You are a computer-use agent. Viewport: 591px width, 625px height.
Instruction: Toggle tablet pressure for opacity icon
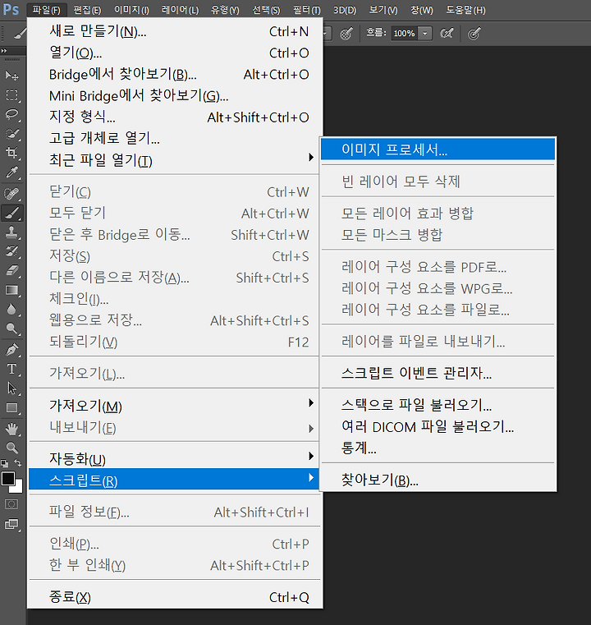[x=346, y=34]
